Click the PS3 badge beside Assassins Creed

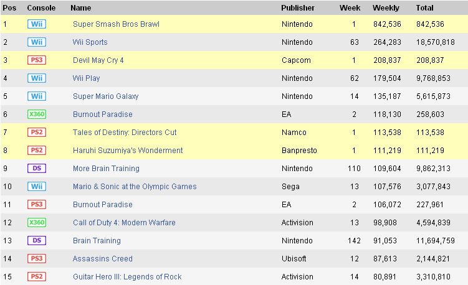coord(37,259)
